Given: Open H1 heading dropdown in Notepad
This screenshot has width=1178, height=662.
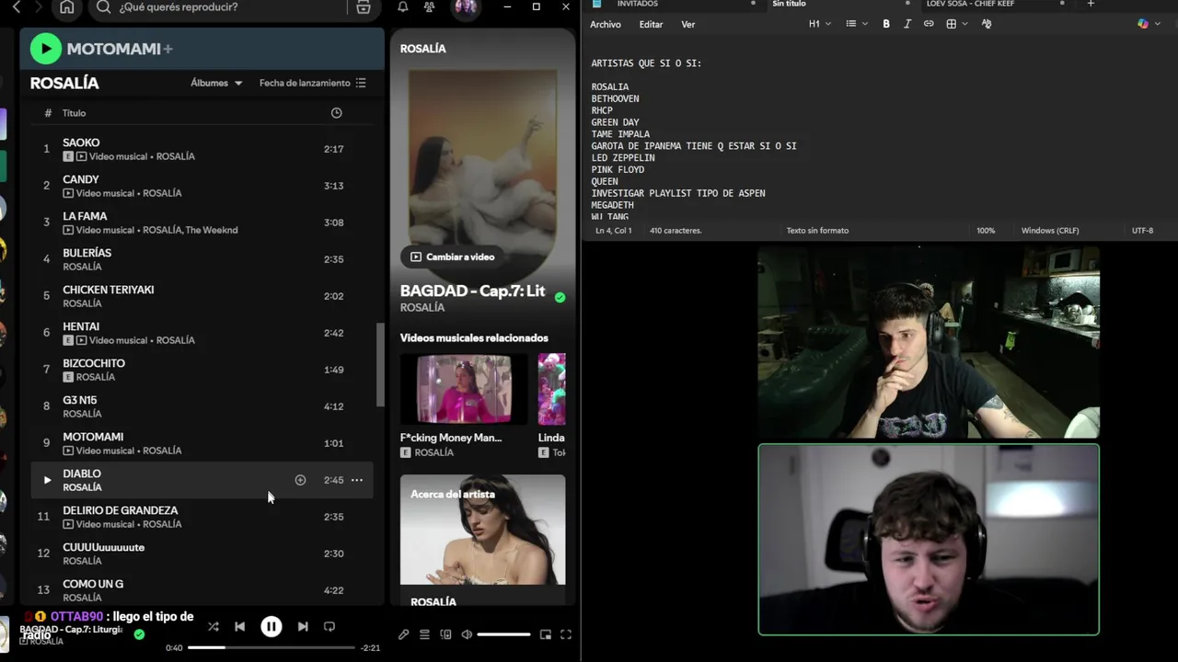Looking at the screenshot, I should pyautogui.click(x=819, y=24).
